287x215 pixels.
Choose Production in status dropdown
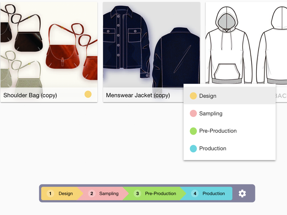[230, 148]
